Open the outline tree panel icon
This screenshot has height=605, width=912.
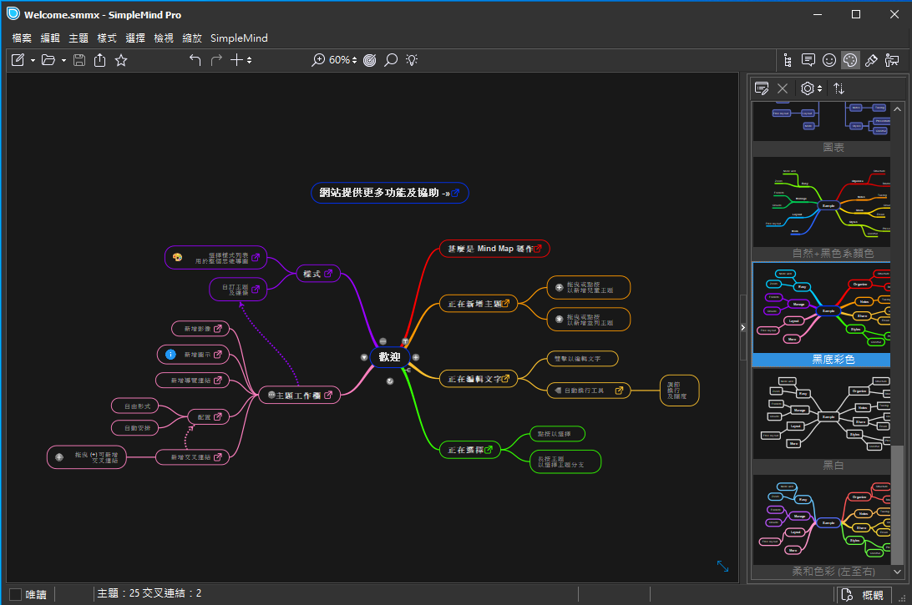tap(787, 60)
